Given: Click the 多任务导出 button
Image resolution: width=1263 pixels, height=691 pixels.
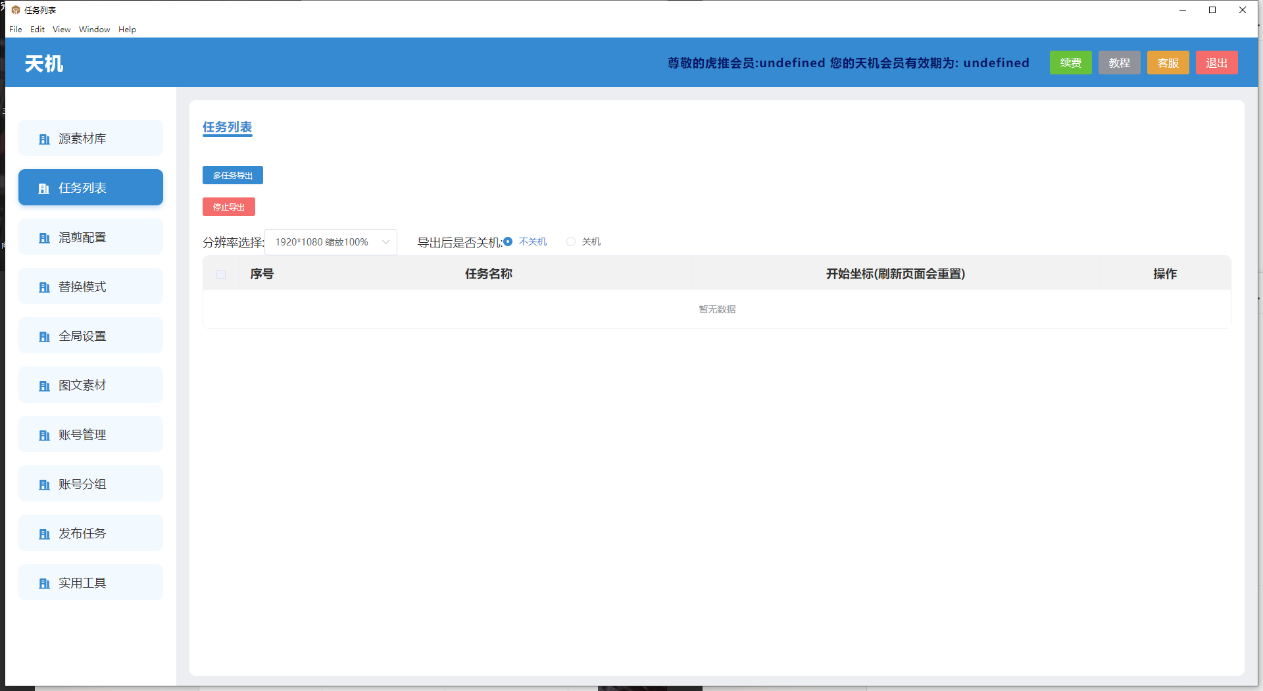Looking at the screenshot, I should click(x=232, y=175).
